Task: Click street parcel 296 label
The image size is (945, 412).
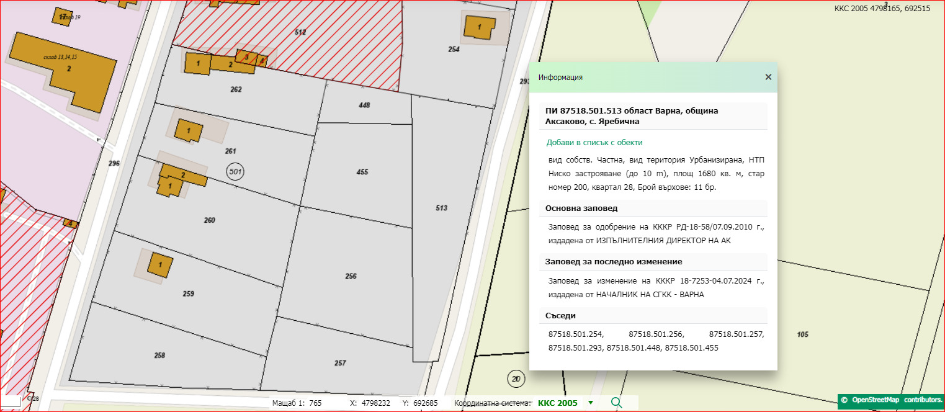Action: pos(114,163)
